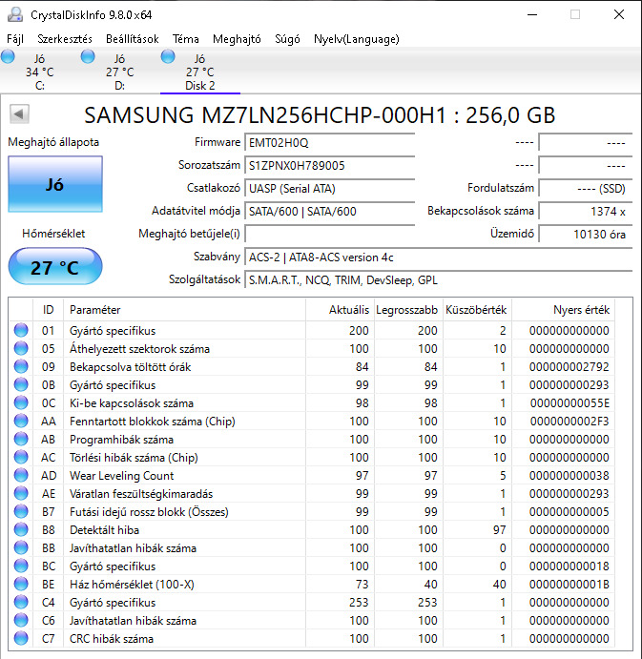Image resolution: width=642 pixels, height=659 pixels.
Task: Click the S.M.A.R.T. features field
Action: point(439,279)
